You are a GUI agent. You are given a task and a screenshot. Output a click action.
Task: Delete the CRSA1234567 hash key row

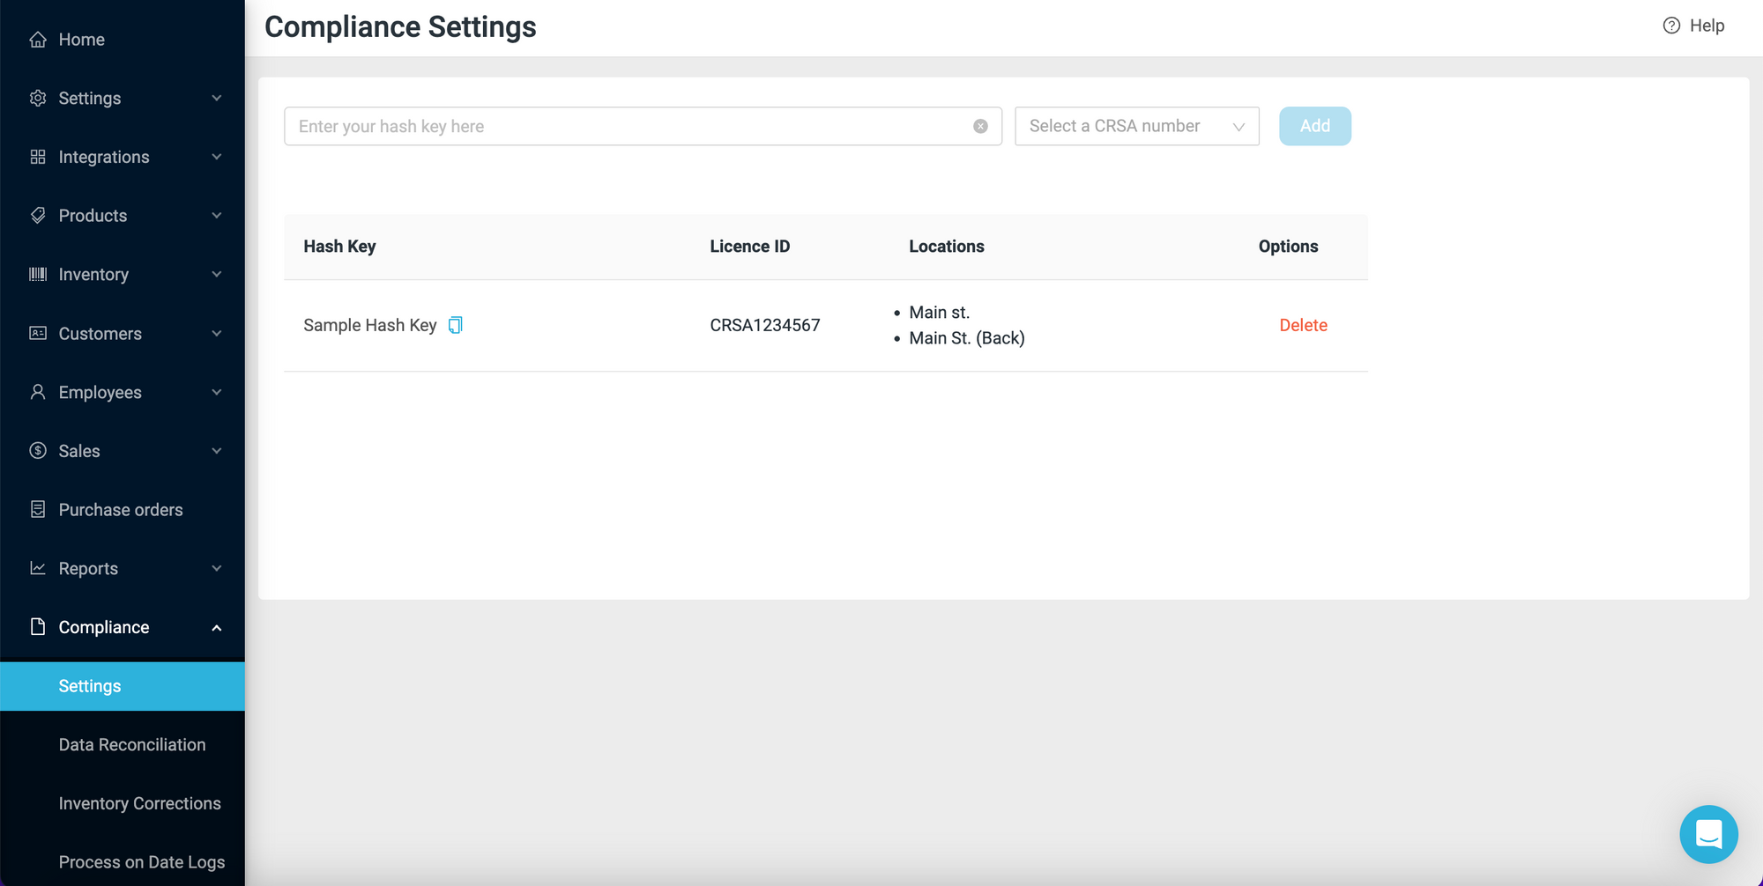[1303, 325]
